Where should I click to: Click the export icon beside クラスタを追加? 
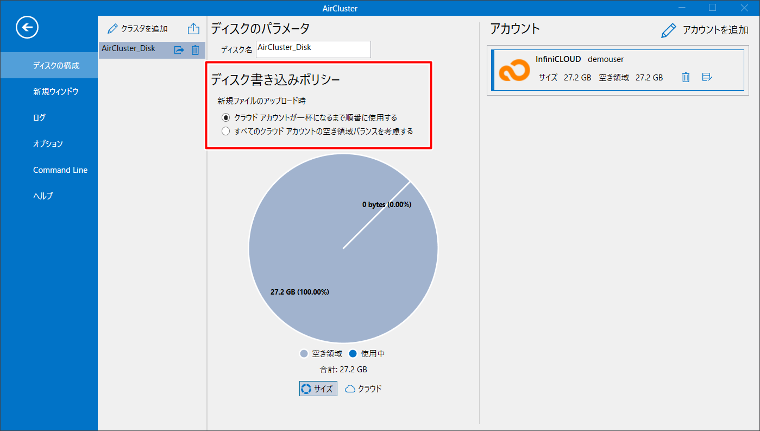[193, 29]
